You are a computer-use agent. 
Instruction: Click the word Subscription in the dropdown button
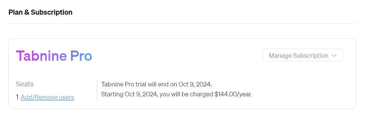[311, 56]
